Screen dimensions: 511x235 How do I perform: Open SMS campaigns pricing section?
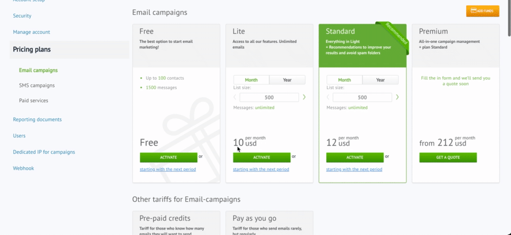(37, 85)
